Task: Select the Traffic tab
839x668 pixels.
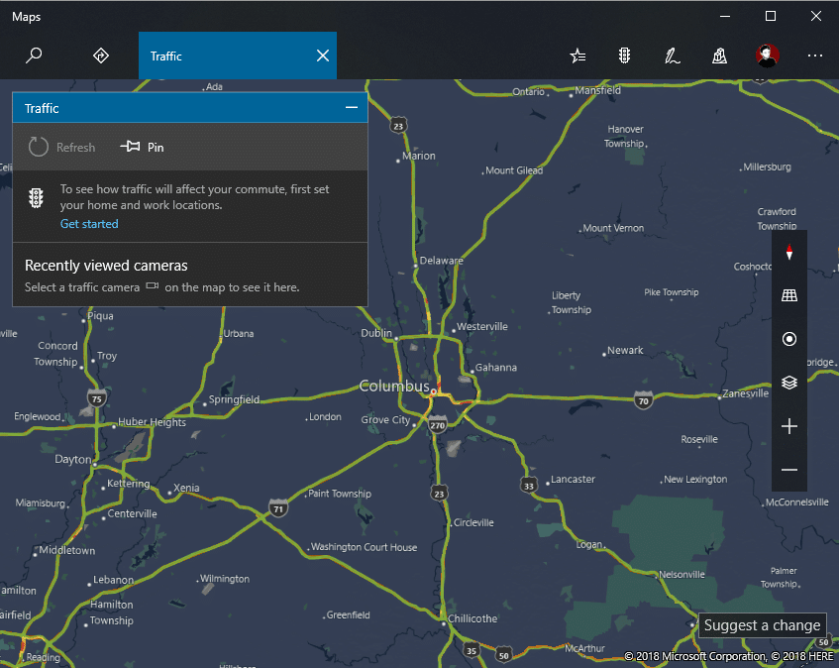Action: 238,56
